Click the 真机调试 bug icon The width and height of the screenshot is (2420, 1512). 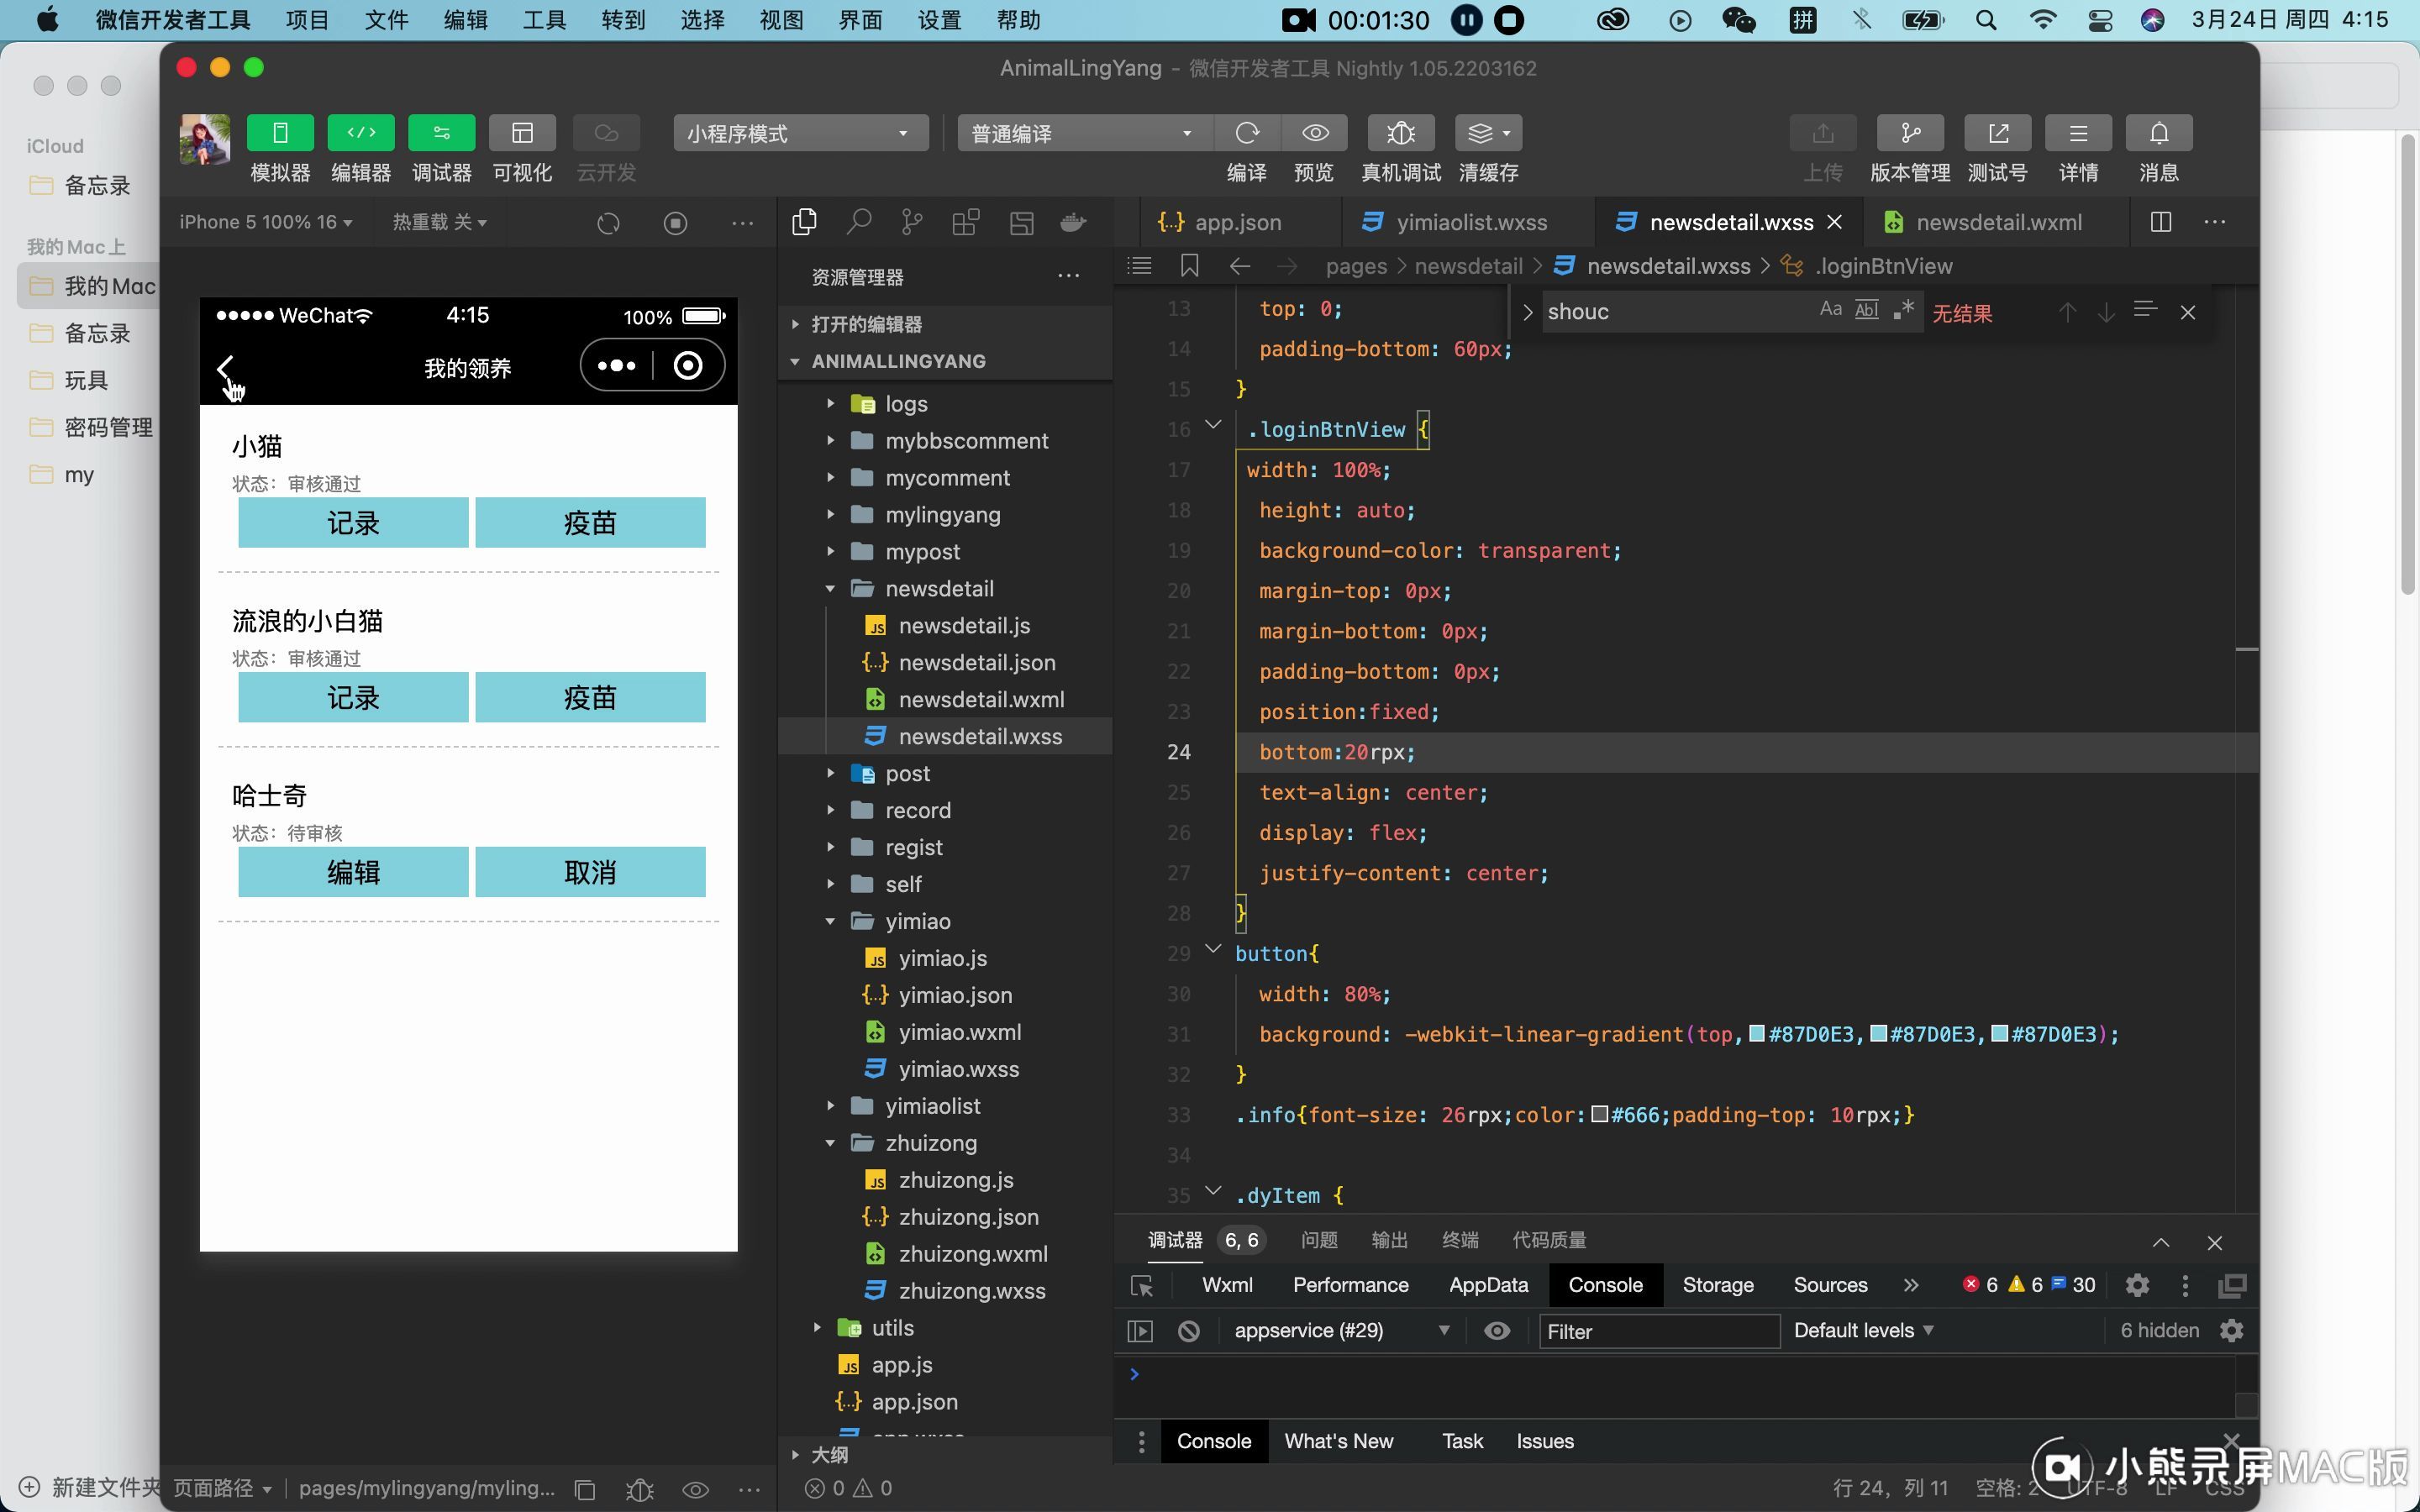tap(1400, 133)
